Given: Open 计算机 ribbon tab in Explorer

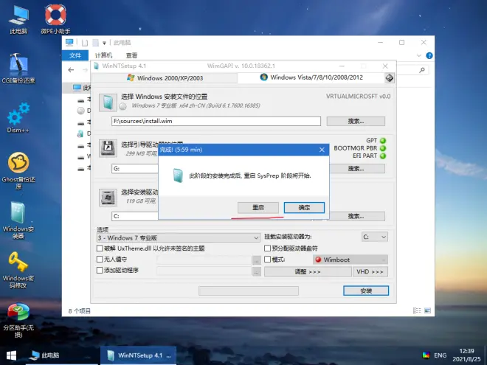Looking at the screenshot, I should click(x=103, y=55).
